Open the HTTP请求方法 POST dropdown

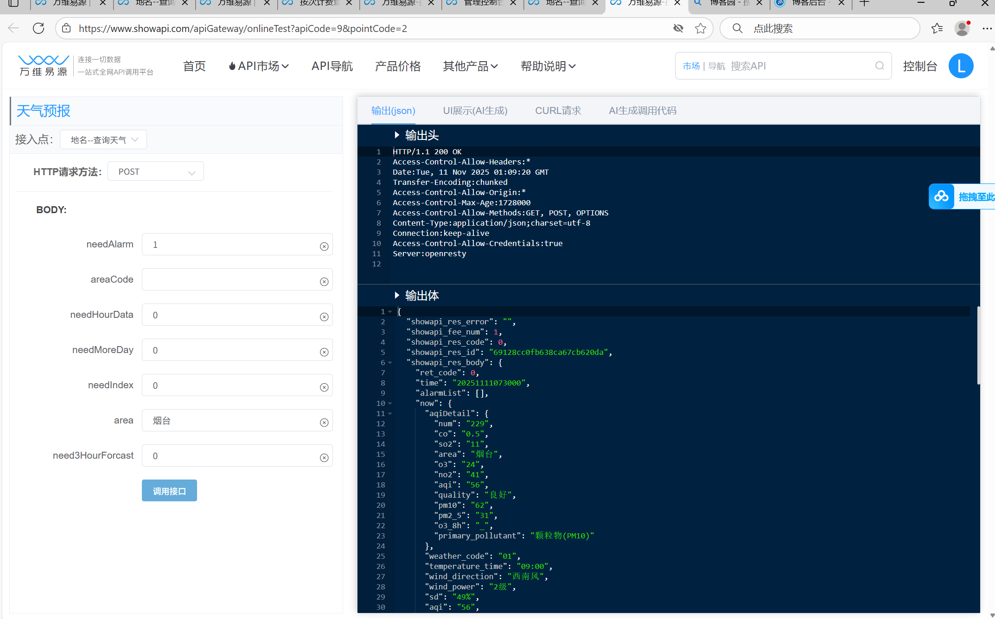tap(156, 172)
